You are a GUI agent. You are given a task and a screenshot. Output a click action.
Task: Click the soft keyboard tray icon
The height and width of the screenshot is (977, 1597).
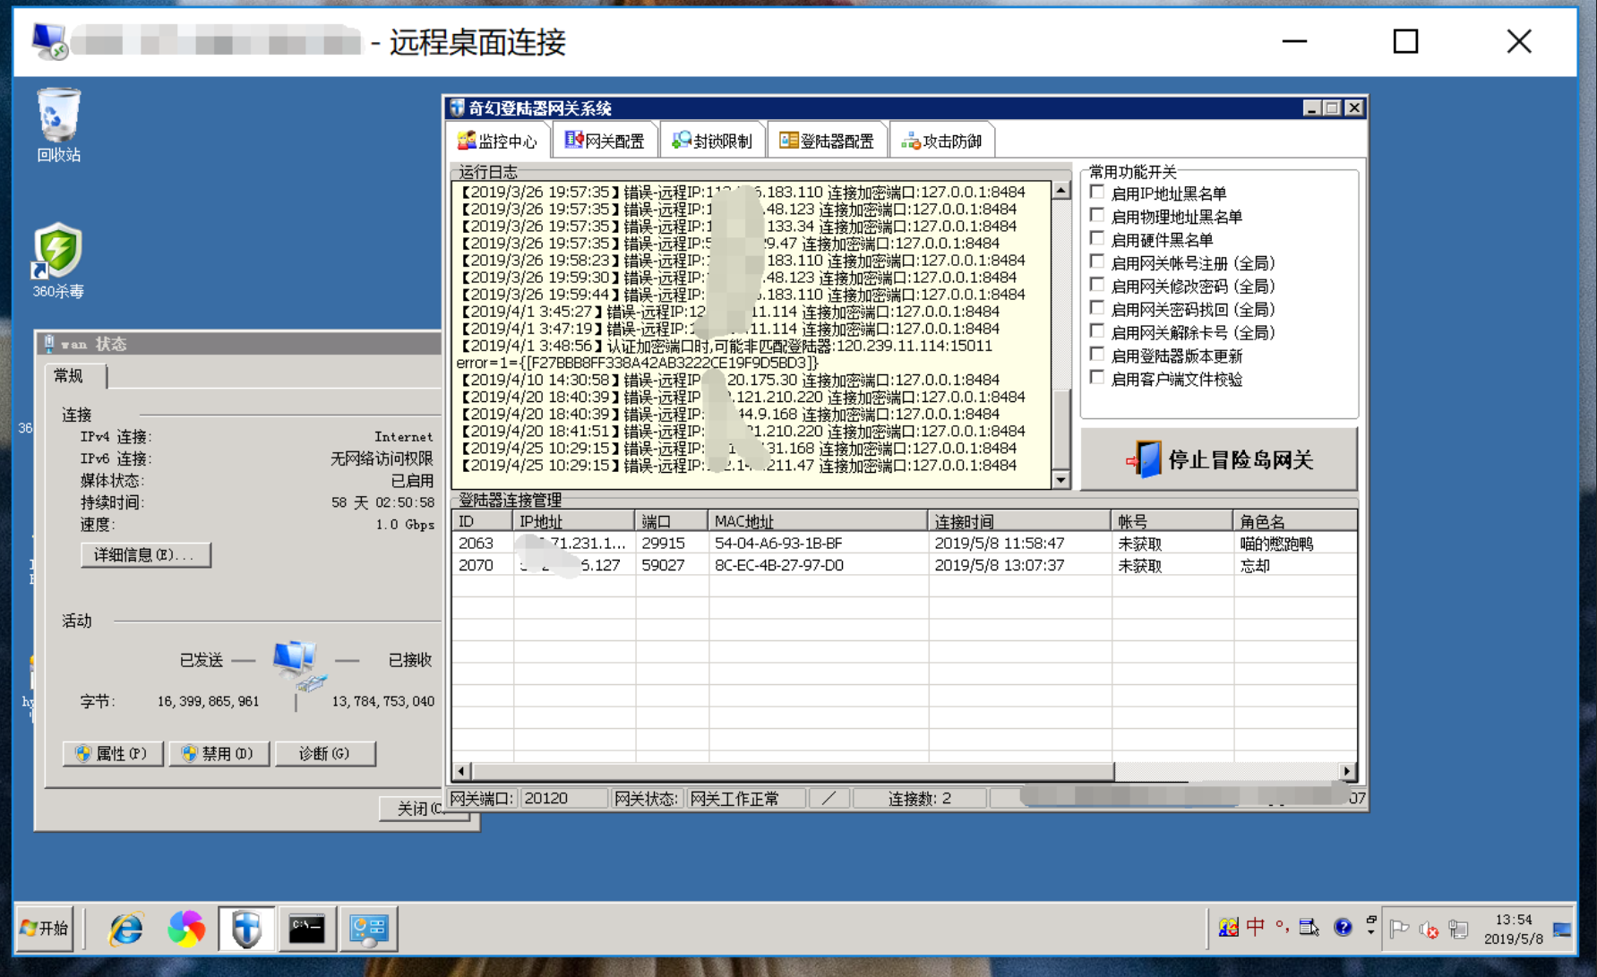pyautogui.click(x=1309, y=928)
